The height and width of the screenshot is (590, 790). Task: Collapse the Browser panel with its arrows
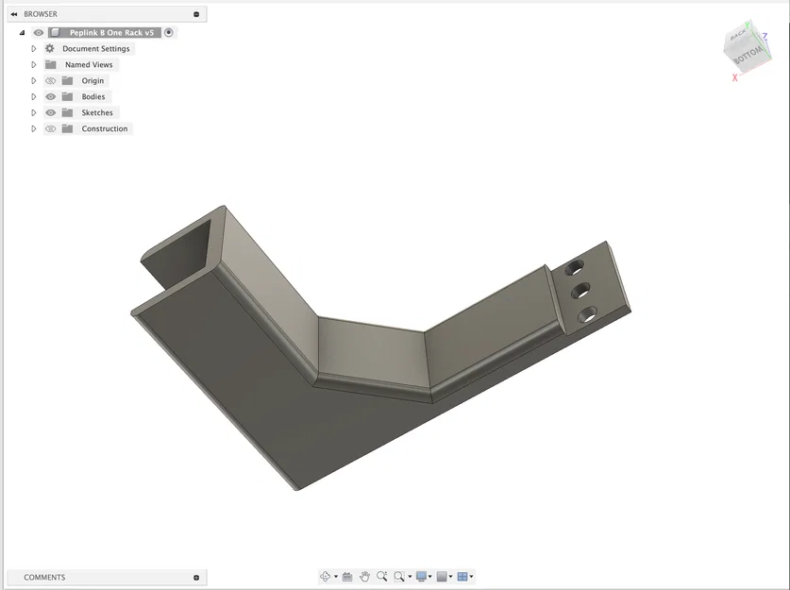pyautogui.click(x=13, y=13)
